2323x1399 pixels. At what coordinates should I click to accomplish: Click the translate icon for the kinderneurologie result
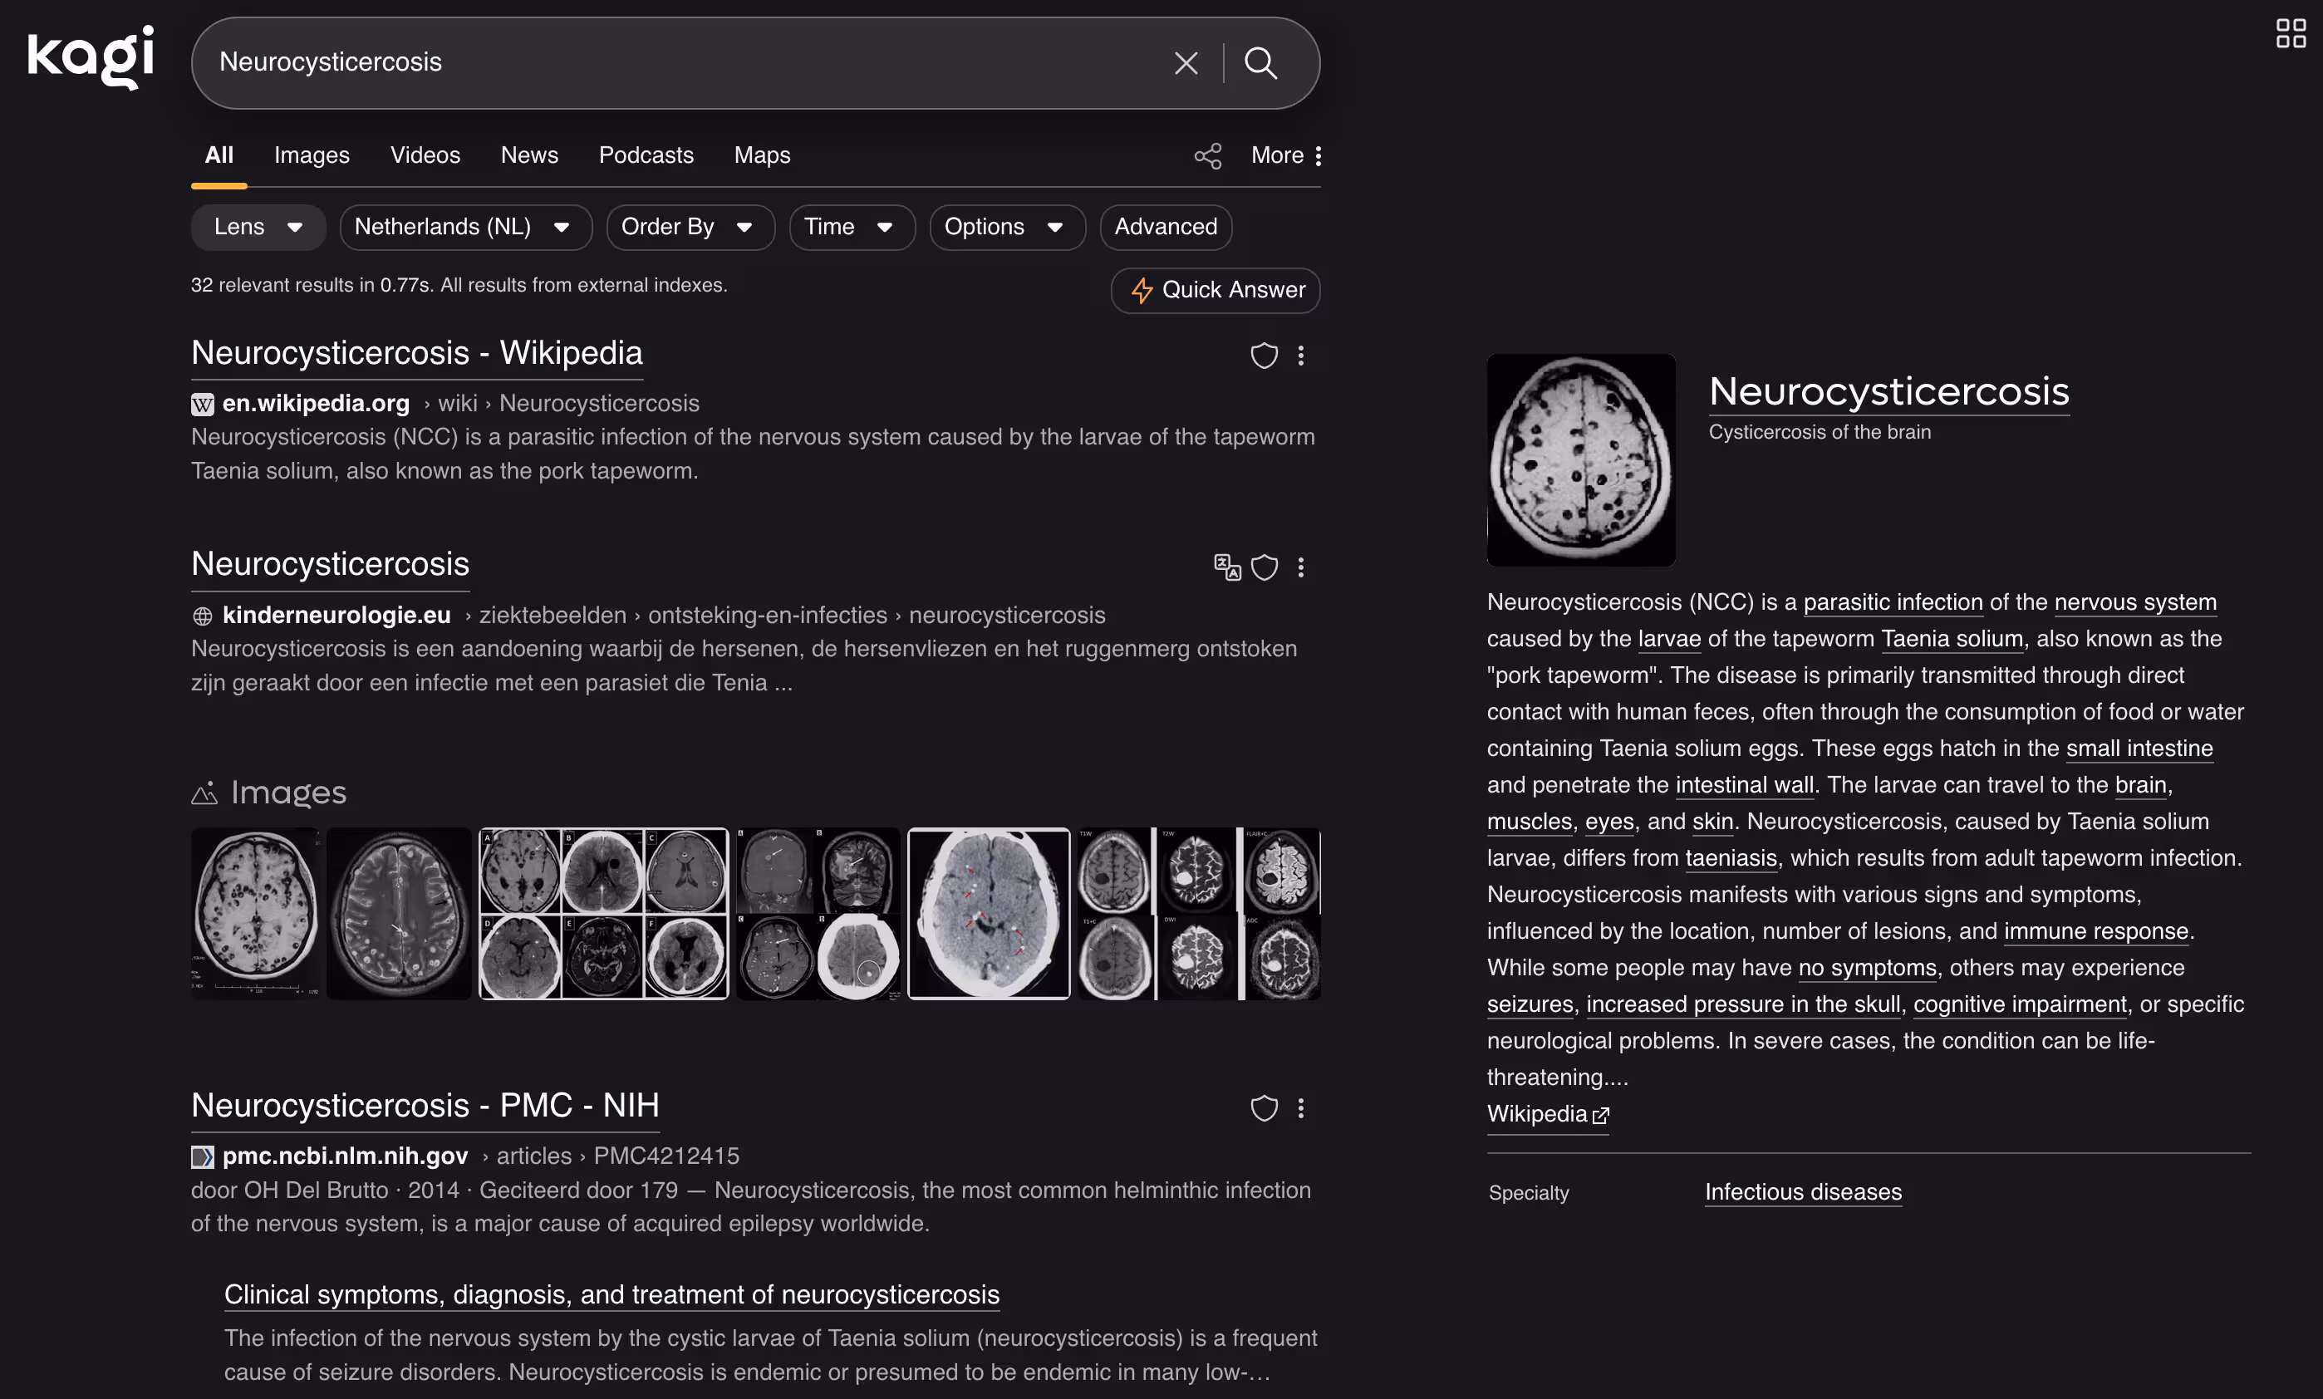click(x=1226, y=567)
